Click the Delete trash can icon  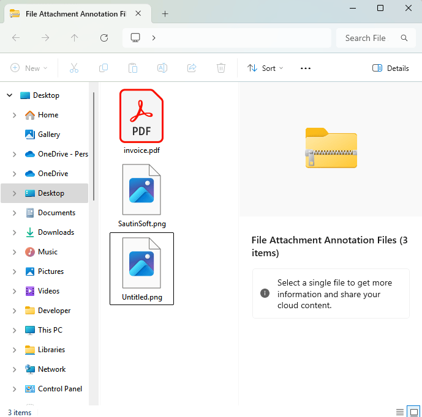221,68
